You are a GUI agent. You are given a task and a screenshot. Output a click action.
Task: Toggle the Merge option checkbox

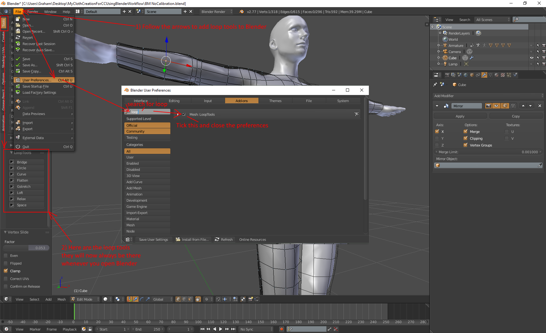click(x=466, y=131)
